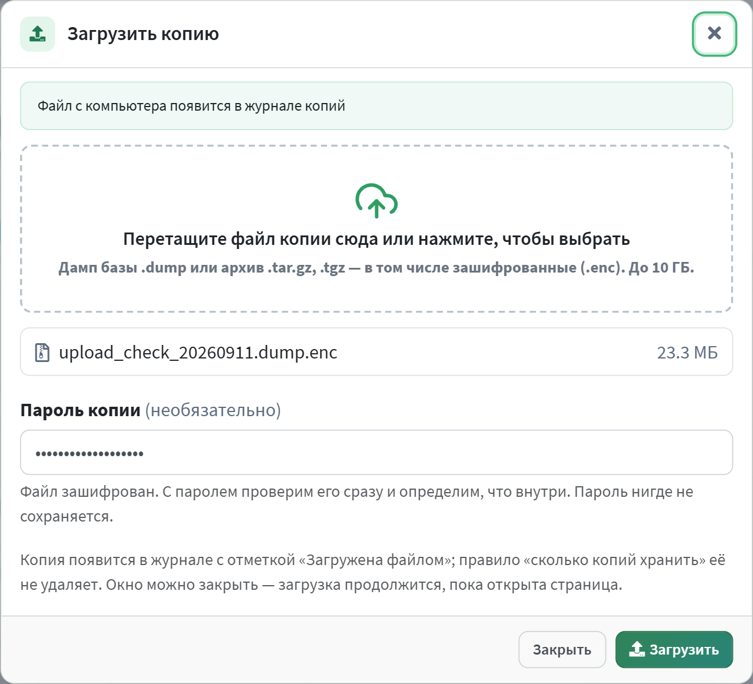Select the drop zone heading 'Перетащите файл копии сюда'
The width and height of the screenshot is (753, 684).
[250, 239]
